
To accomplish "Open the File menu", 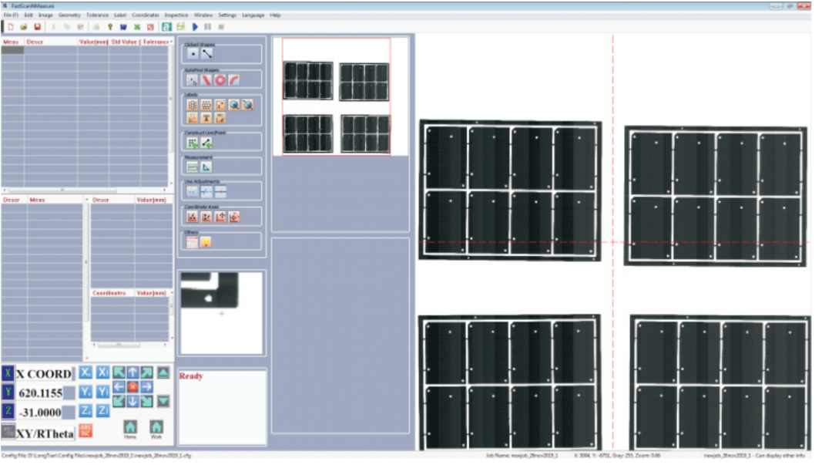I will click(11, 15).
